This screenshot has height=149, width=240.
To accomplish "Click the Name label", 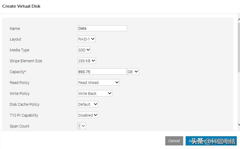I will (15, 29).
